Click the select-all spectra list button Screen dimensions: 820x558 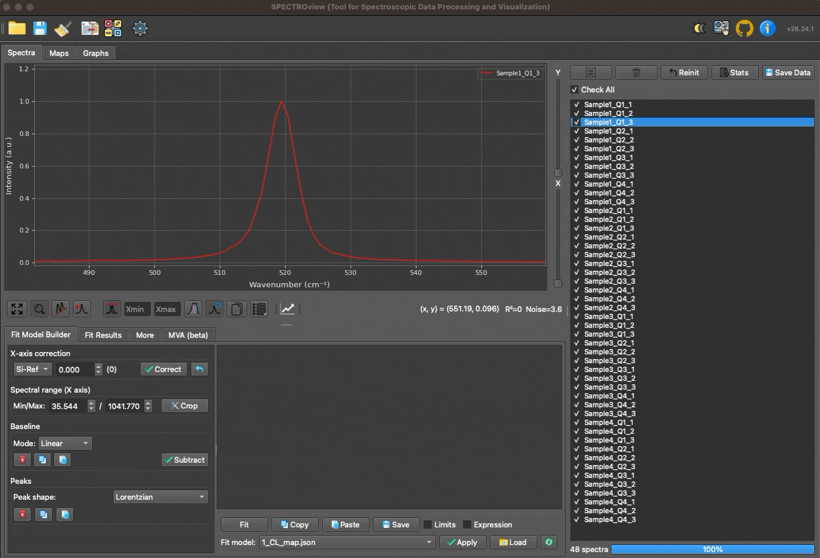pos(591,72)
